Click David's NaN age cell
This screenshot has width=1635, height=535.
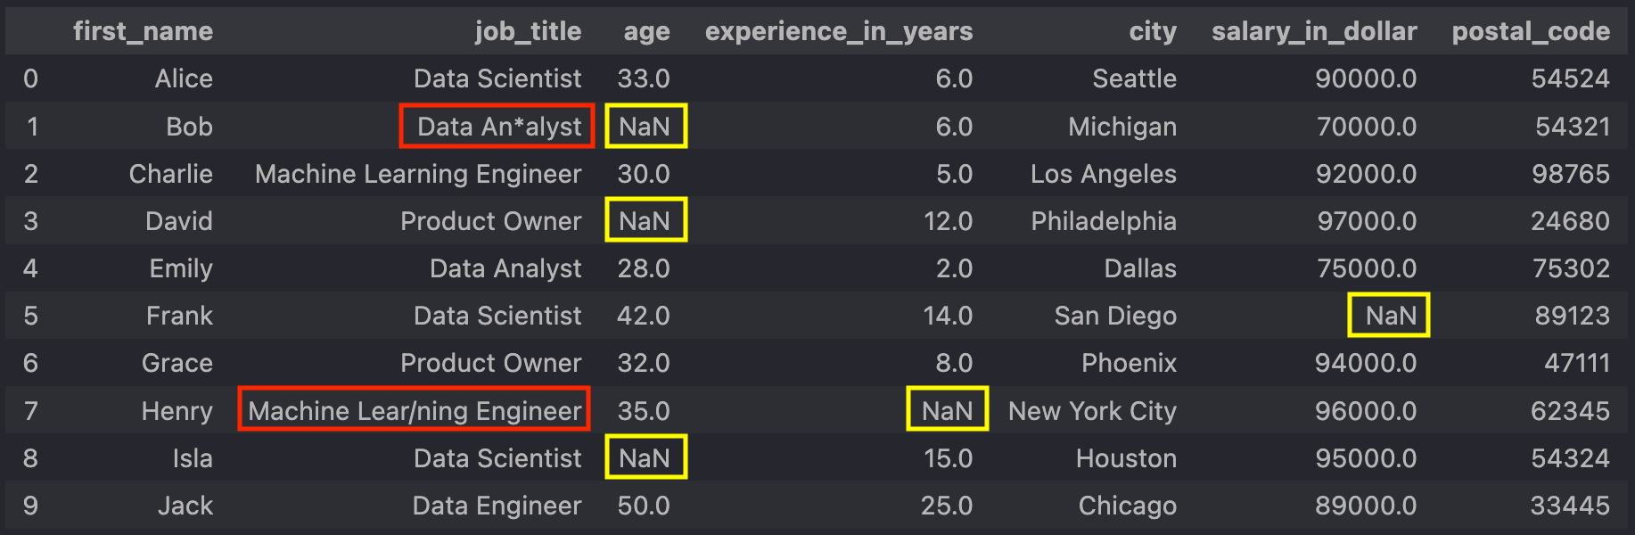click(x=646, y=220)
